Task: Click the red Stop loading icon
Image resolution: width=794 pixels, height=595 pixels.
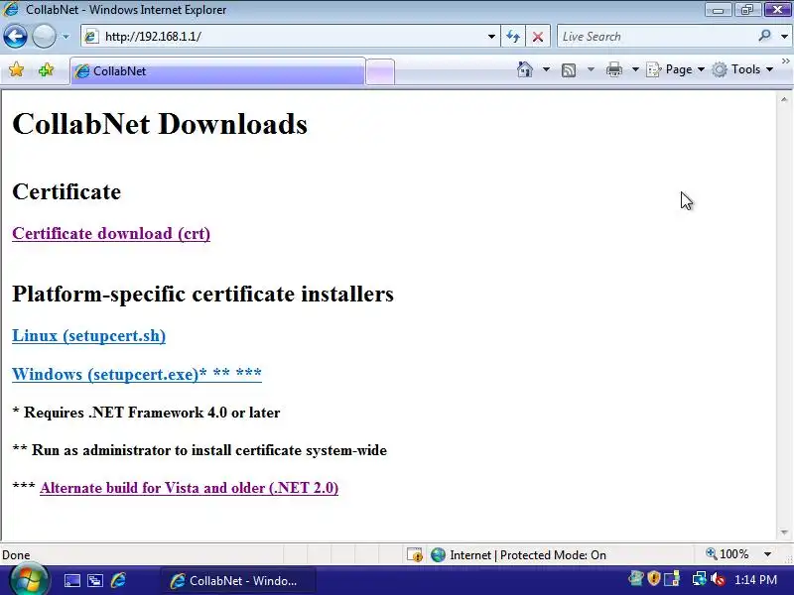Action: coord(538,37)
